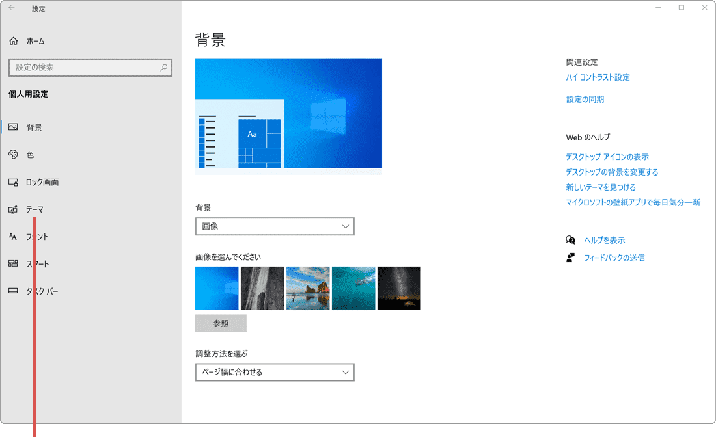Image resolution: width=716 pixels, height=437 pixels.
Task: Click the 調整方法を選ぶ label
Action: 221,354
